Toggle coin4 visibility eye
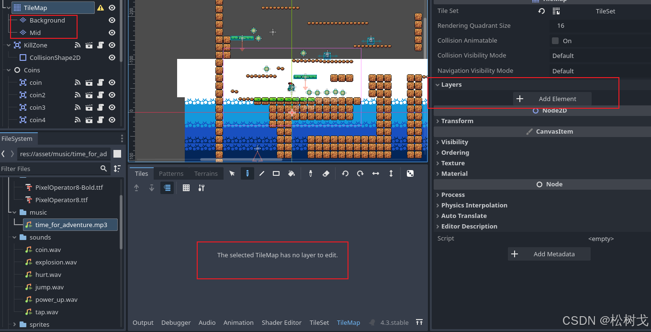The width and height of the screenshot is (651, 332). tap(112, 120)
